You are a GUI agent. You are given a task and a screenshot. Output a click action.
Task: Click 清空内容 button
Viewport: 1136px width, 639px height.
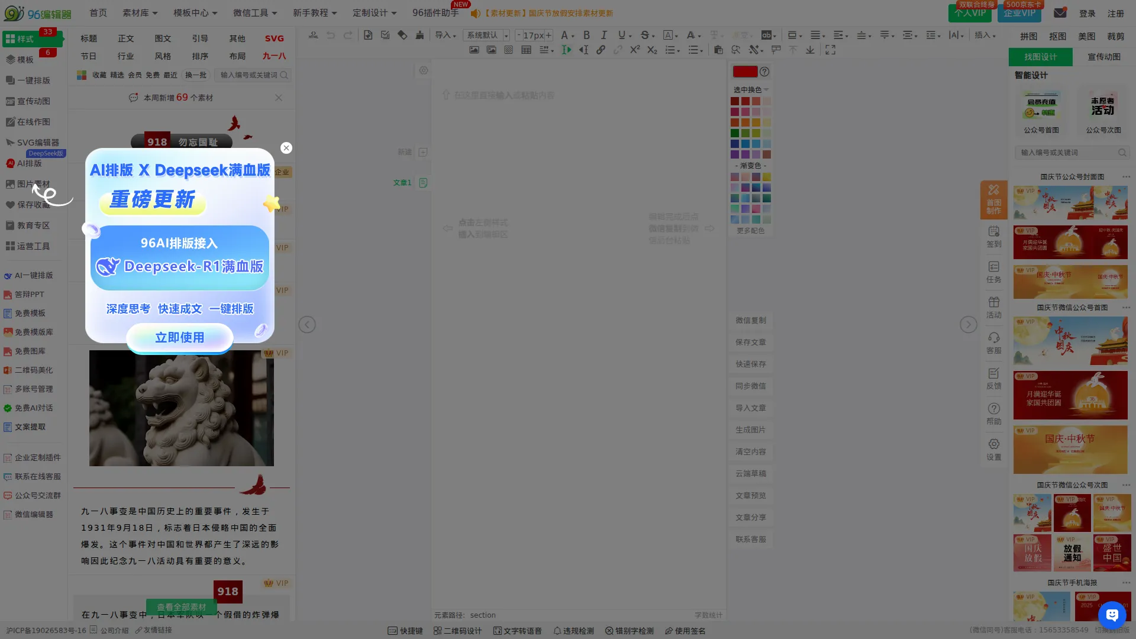point(751,451)
